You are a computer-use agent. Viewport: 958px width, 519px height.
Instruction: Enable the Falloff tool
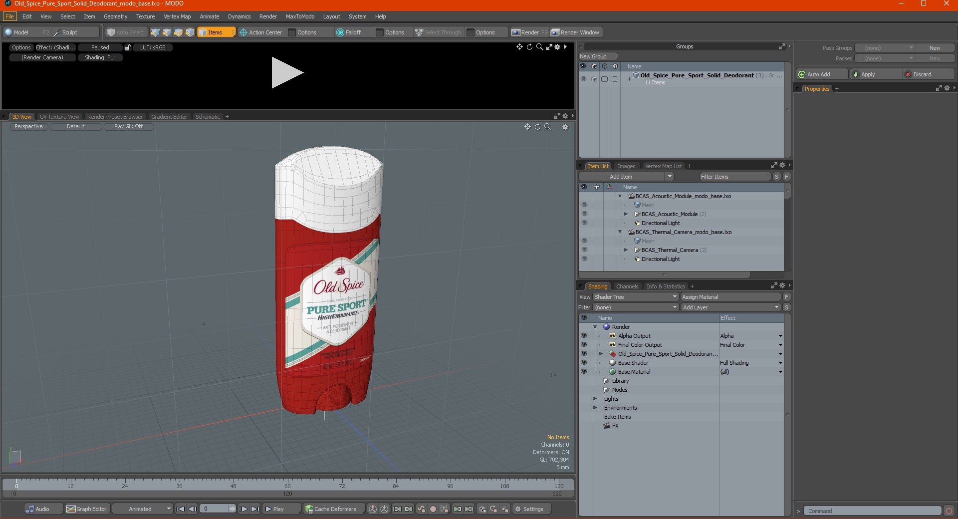click(x=349, y=32)
